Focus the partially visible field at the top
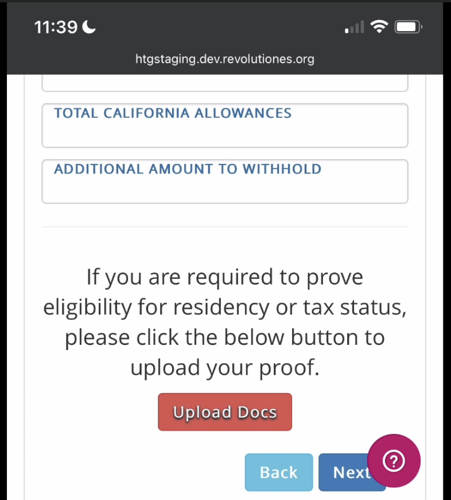Screen dimensions: 451x500 [x=225, y=83]
